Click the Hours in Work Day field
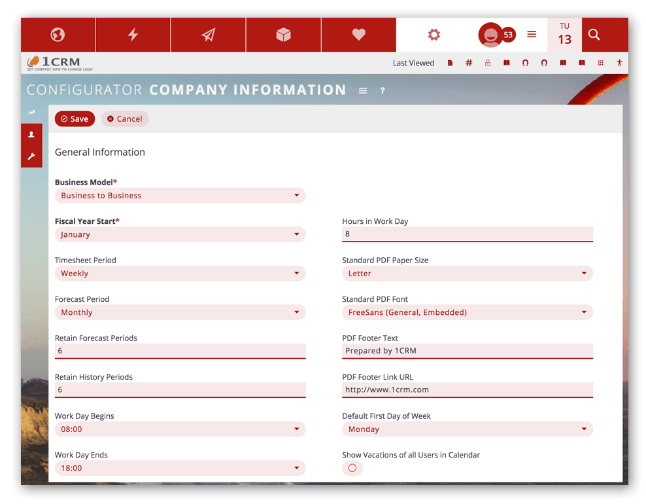Viewport: 646px width, 504px height. [467, 234]
